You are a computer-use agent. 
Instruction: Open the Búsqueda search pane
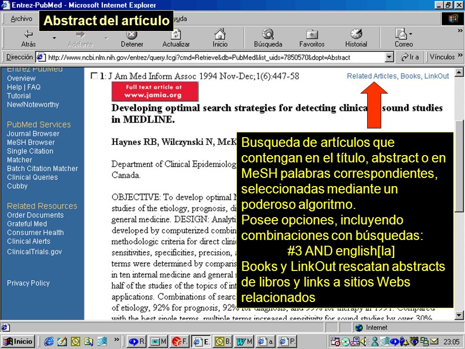pos(268,38)
